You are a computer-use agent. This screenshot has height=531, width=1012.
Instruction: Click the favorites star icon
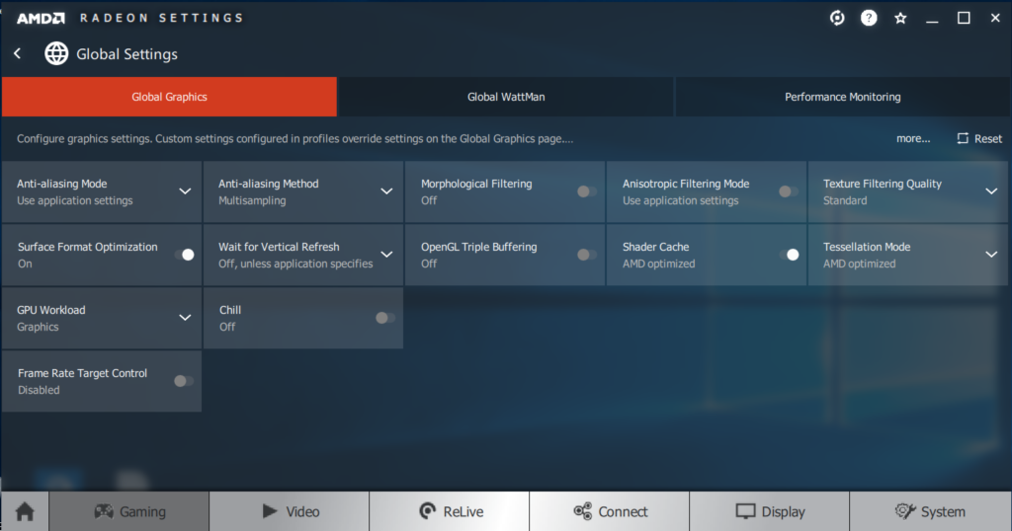coord(900,18)
